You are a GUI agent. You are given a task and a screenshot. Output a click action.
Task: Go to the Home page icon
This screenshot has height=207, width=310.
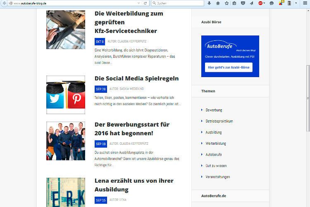(218, 3)
